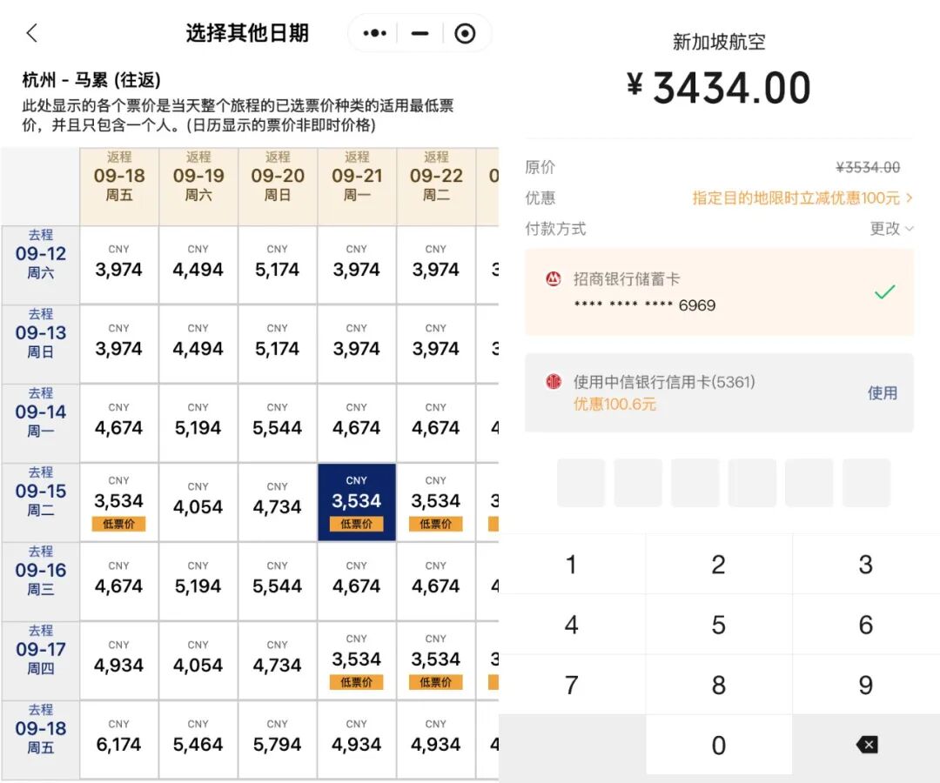The width and height of the screenshot is (940, 783).
Task: Go back with the left arrow
Action: (32, 33)
